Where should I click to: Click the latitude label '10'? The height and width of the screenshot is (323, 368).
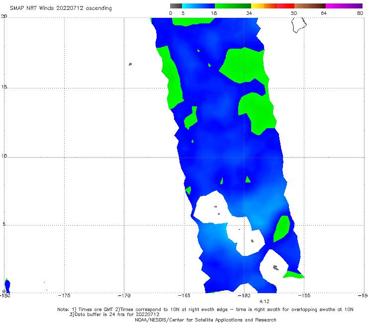[x=4, y=156]
